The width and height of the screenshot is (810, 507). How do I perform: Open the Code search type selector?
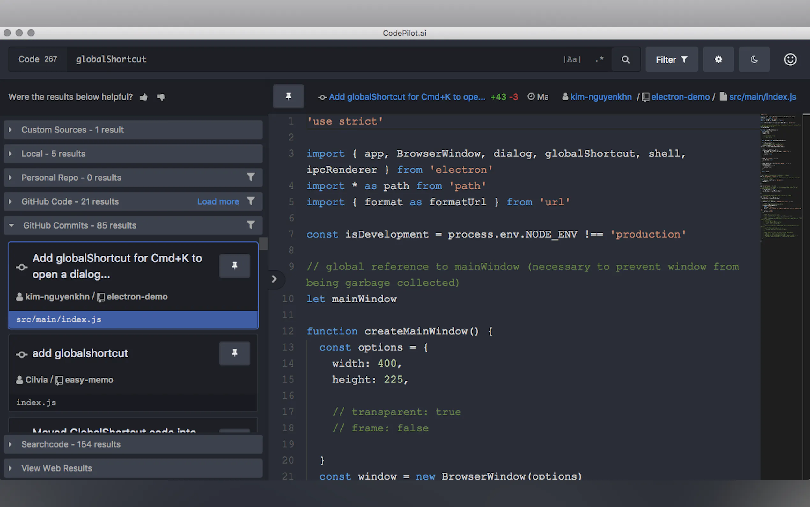point(38,59)
